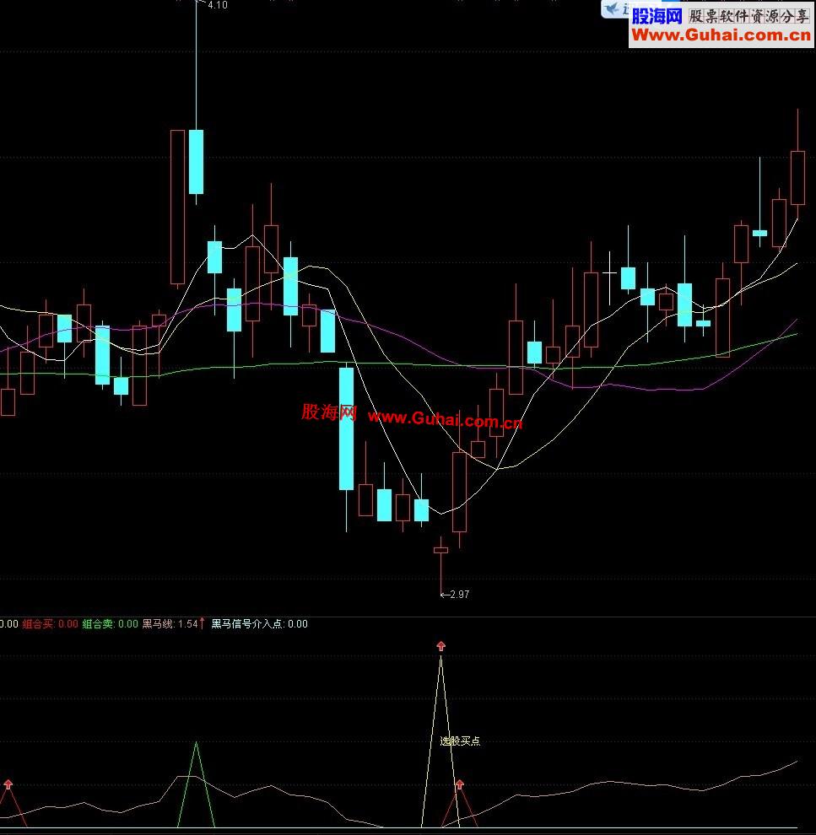The image size is (816, 835).
Task: Click the 組合买 indicator value label
Action: pos(50,623)
